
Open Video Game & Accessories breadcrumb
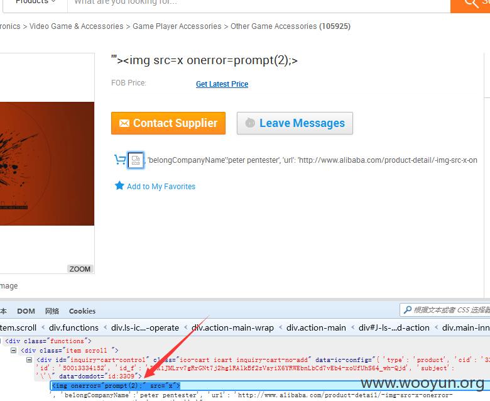click(x=76, y=26)
